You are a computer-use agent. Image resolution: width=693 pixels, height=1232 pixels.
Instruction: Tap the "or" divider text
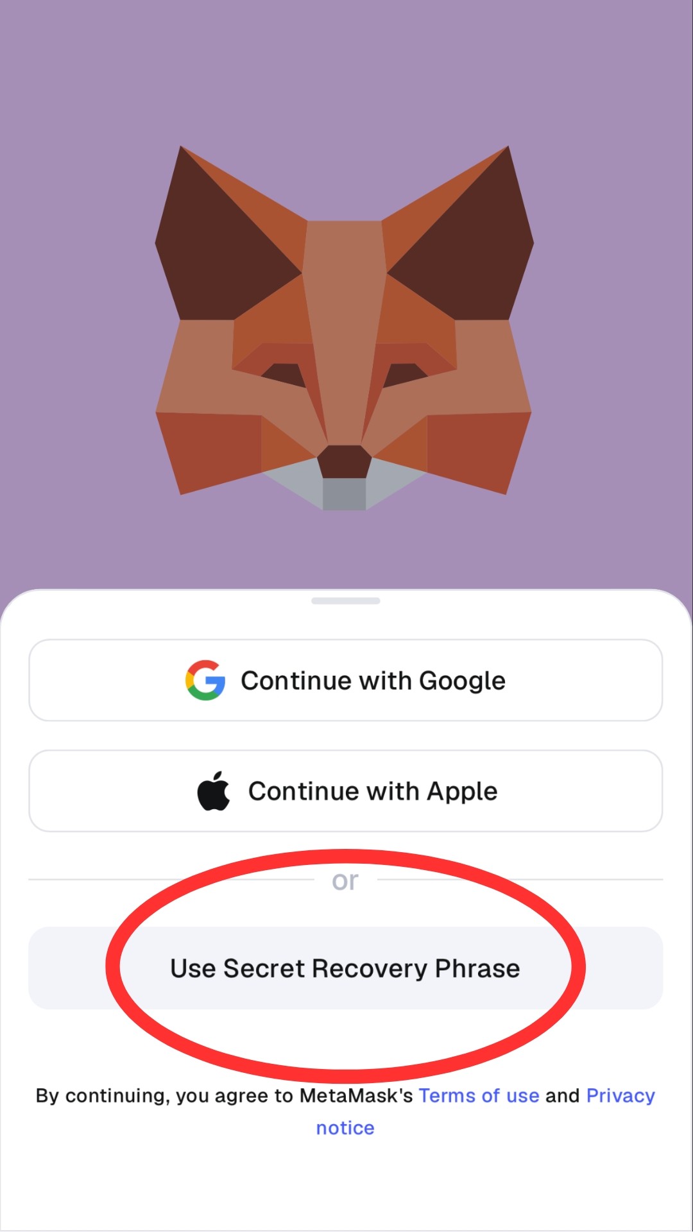(345, 880)
